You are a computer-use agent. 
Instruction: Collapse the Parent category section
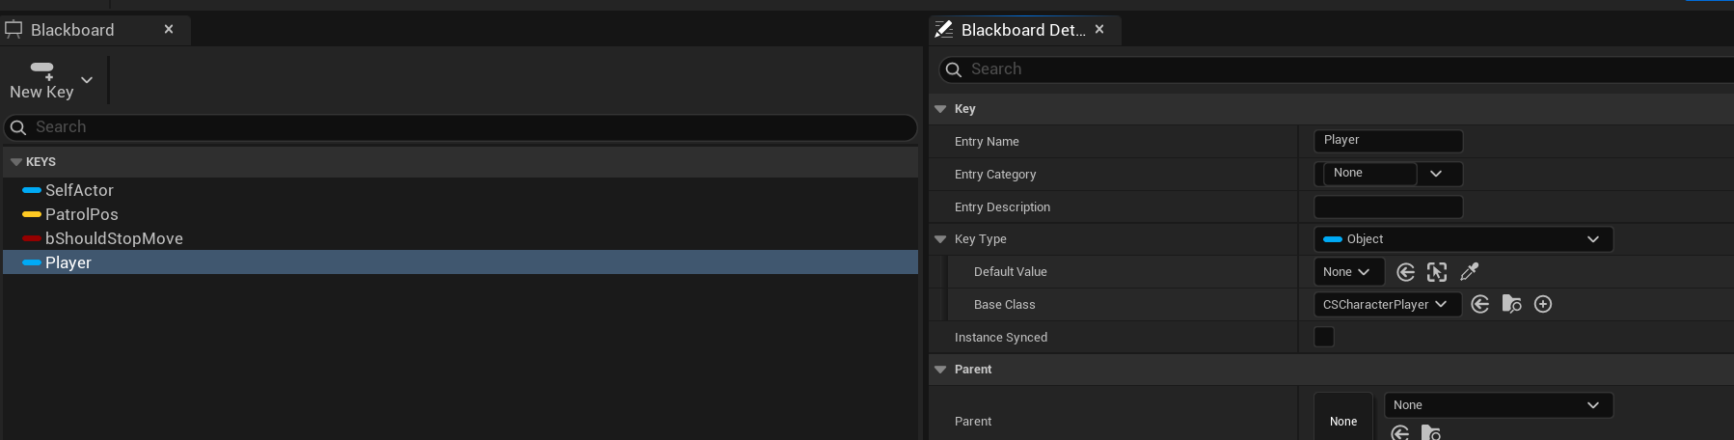point(940,370)
